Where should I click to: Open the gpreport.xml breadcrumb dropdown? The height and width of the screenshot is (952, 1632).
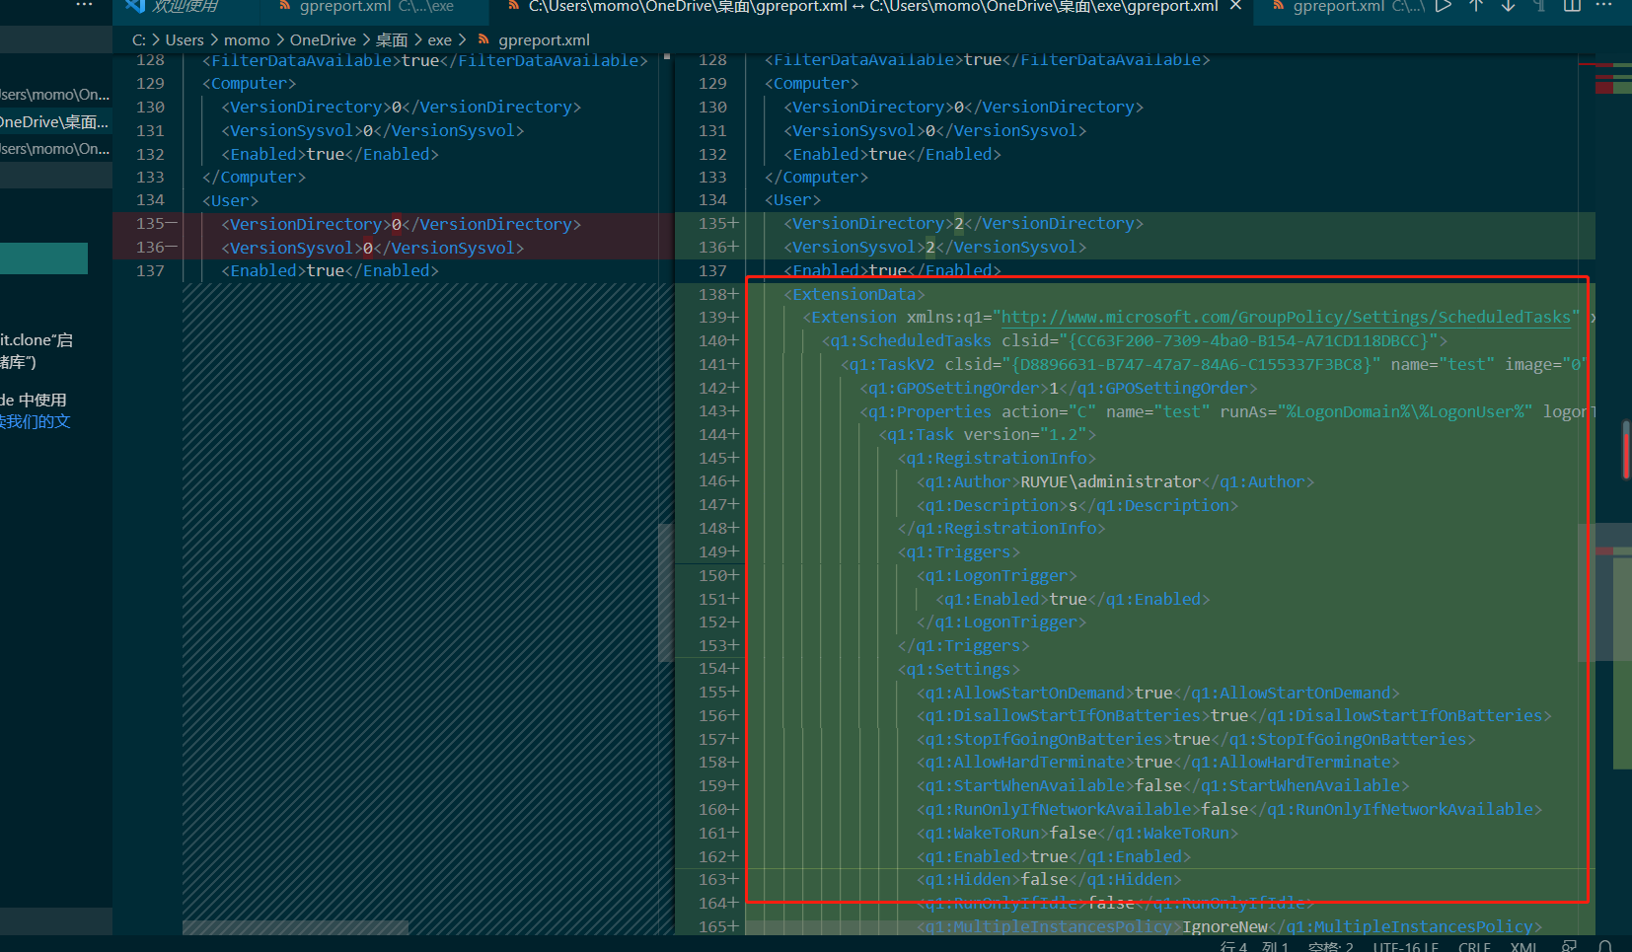point(544,40)
